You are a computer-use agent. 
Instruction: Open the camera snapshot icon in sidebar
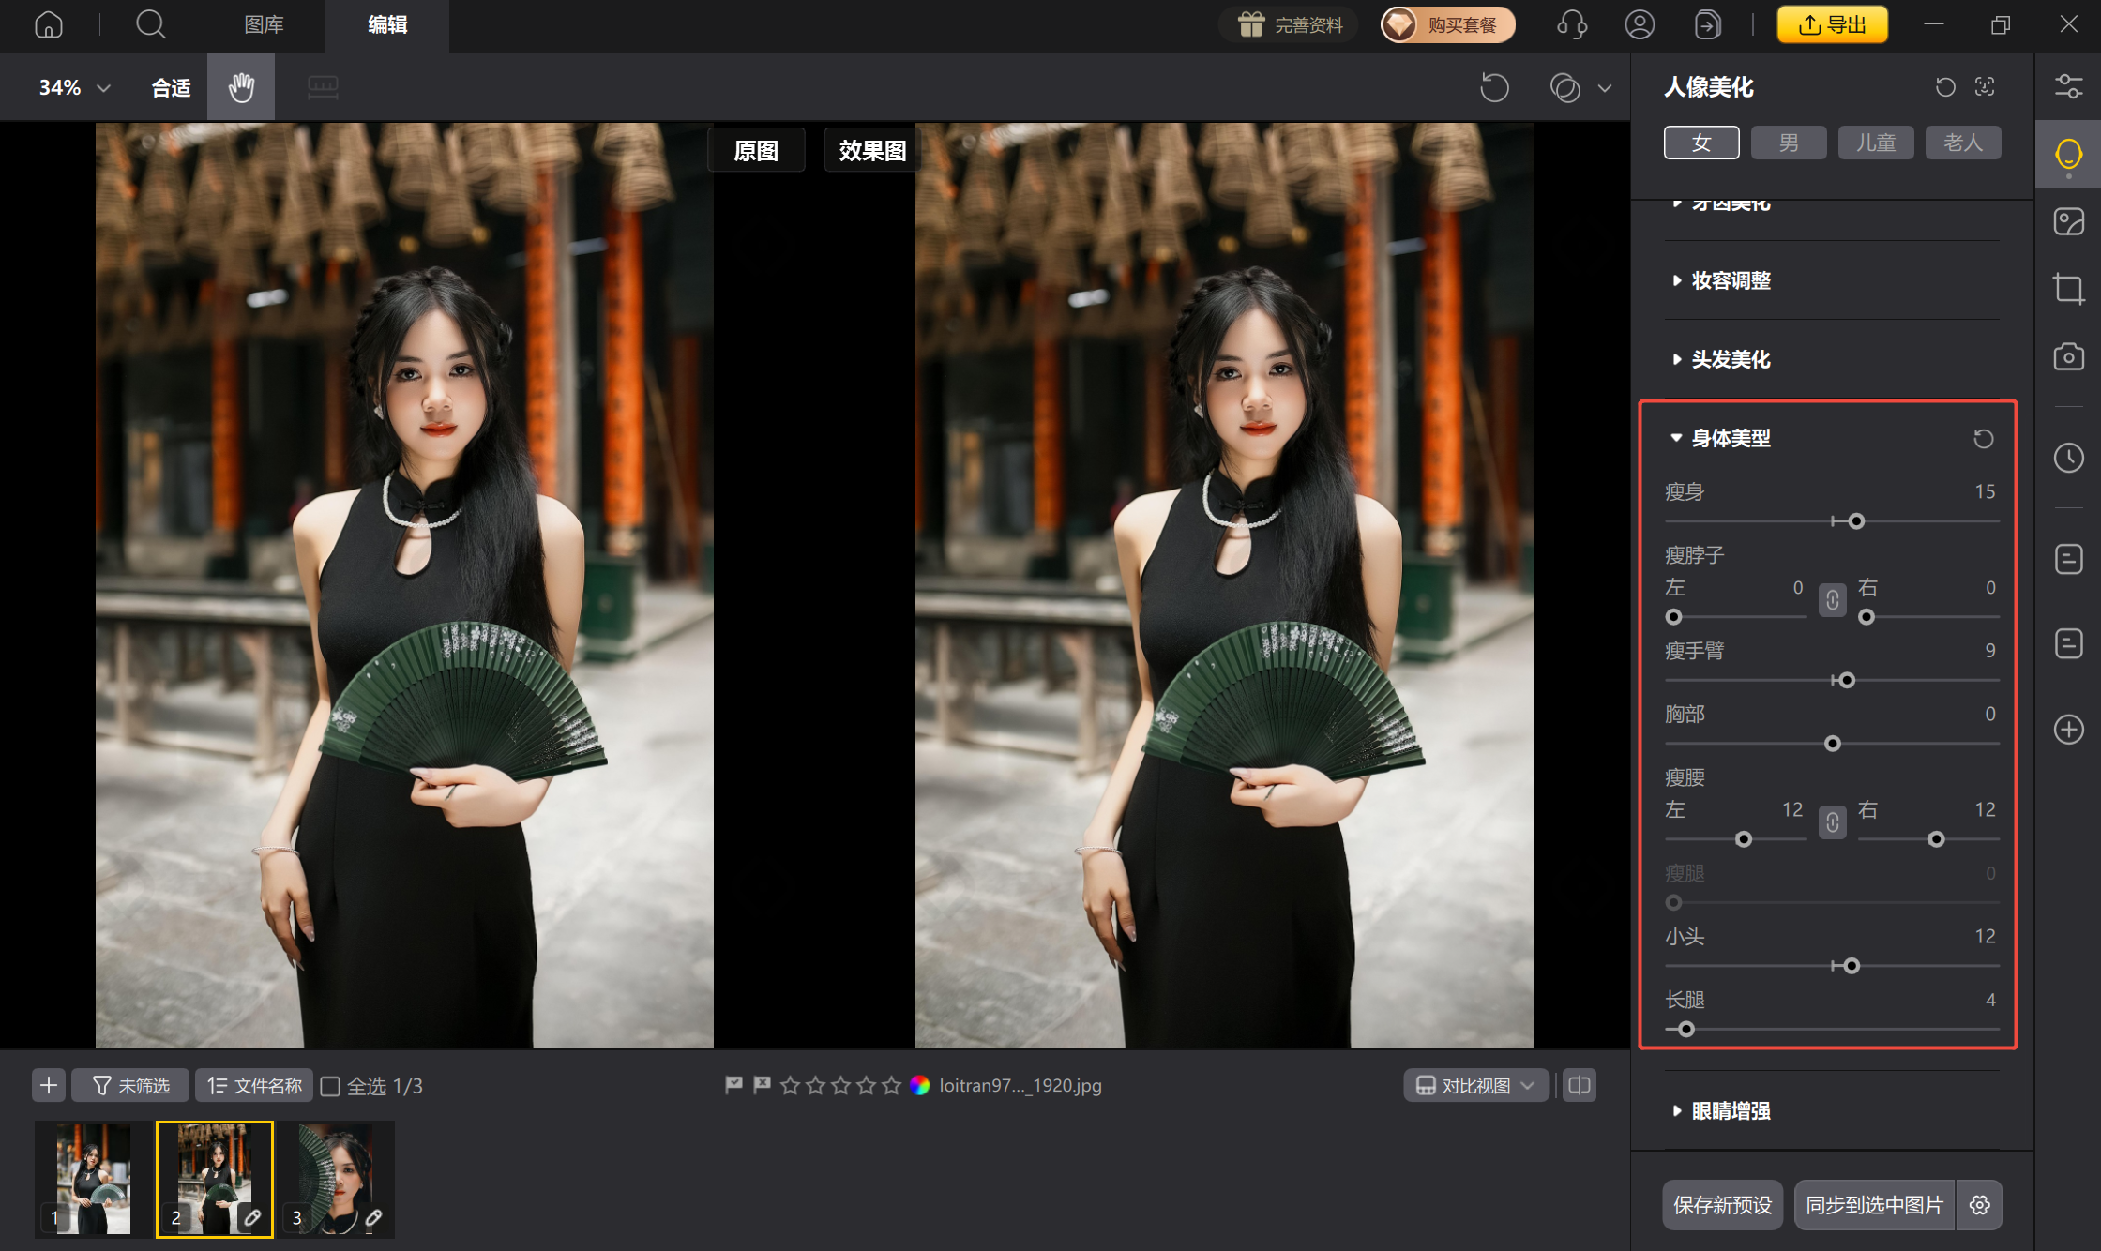tap(2068, 357)
